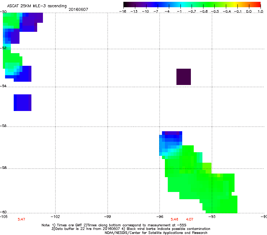
Task: Click the large green swath near -93
Action: click(201, 181)
